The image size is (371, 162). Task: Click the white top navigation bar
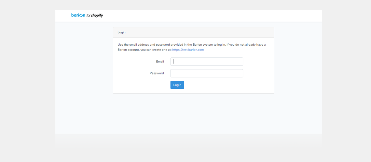click(188, 16)
